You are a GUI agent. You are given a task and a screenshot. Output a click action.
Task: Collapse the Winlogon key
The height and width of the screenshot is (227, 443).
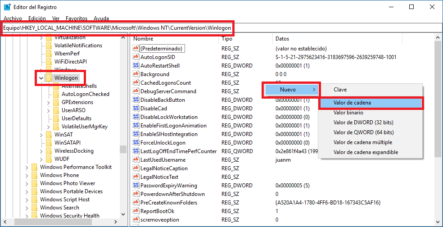(41, 78)
